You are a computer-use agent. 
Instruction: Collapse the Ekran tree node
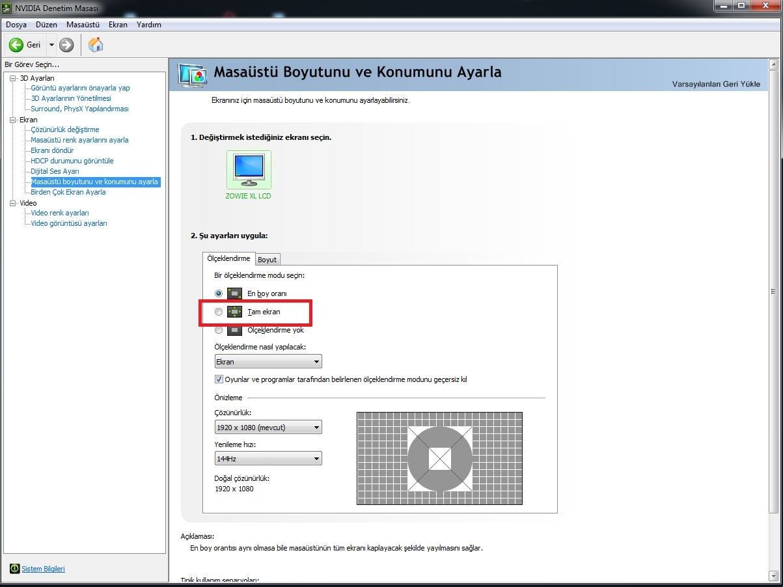pos(12,120)
